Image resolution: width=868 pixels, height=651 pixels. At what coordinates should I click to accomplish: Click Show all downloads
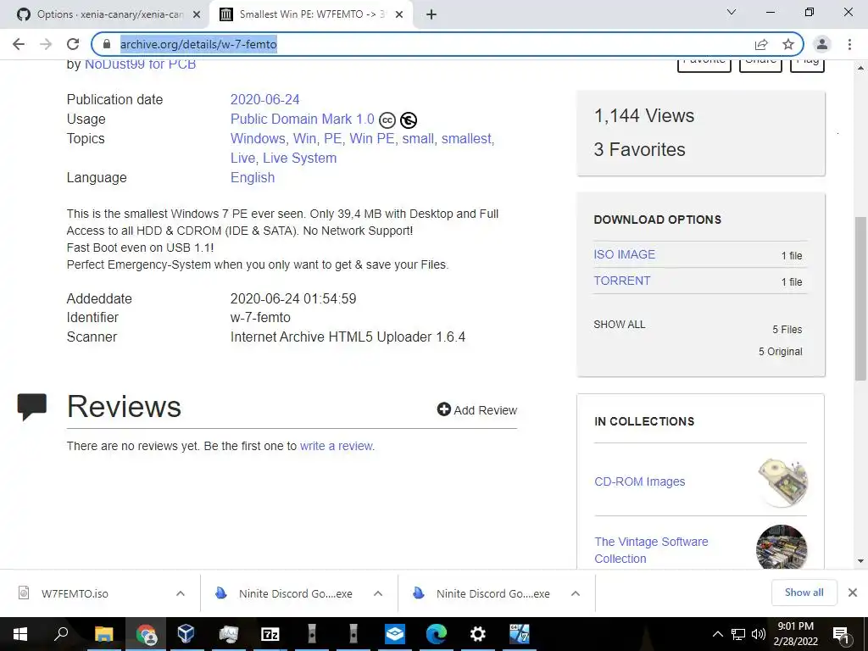[x=804, y=593]
